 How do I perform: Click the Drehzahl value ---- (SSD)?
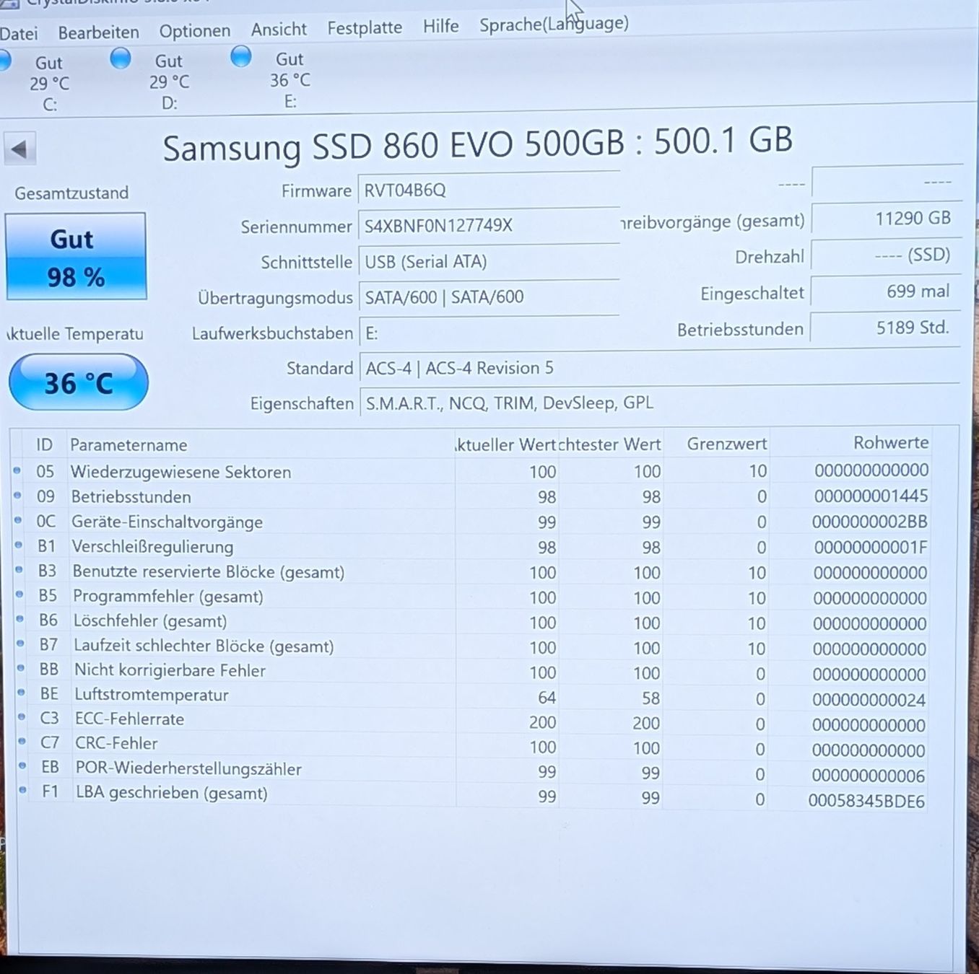pos(886,255)
